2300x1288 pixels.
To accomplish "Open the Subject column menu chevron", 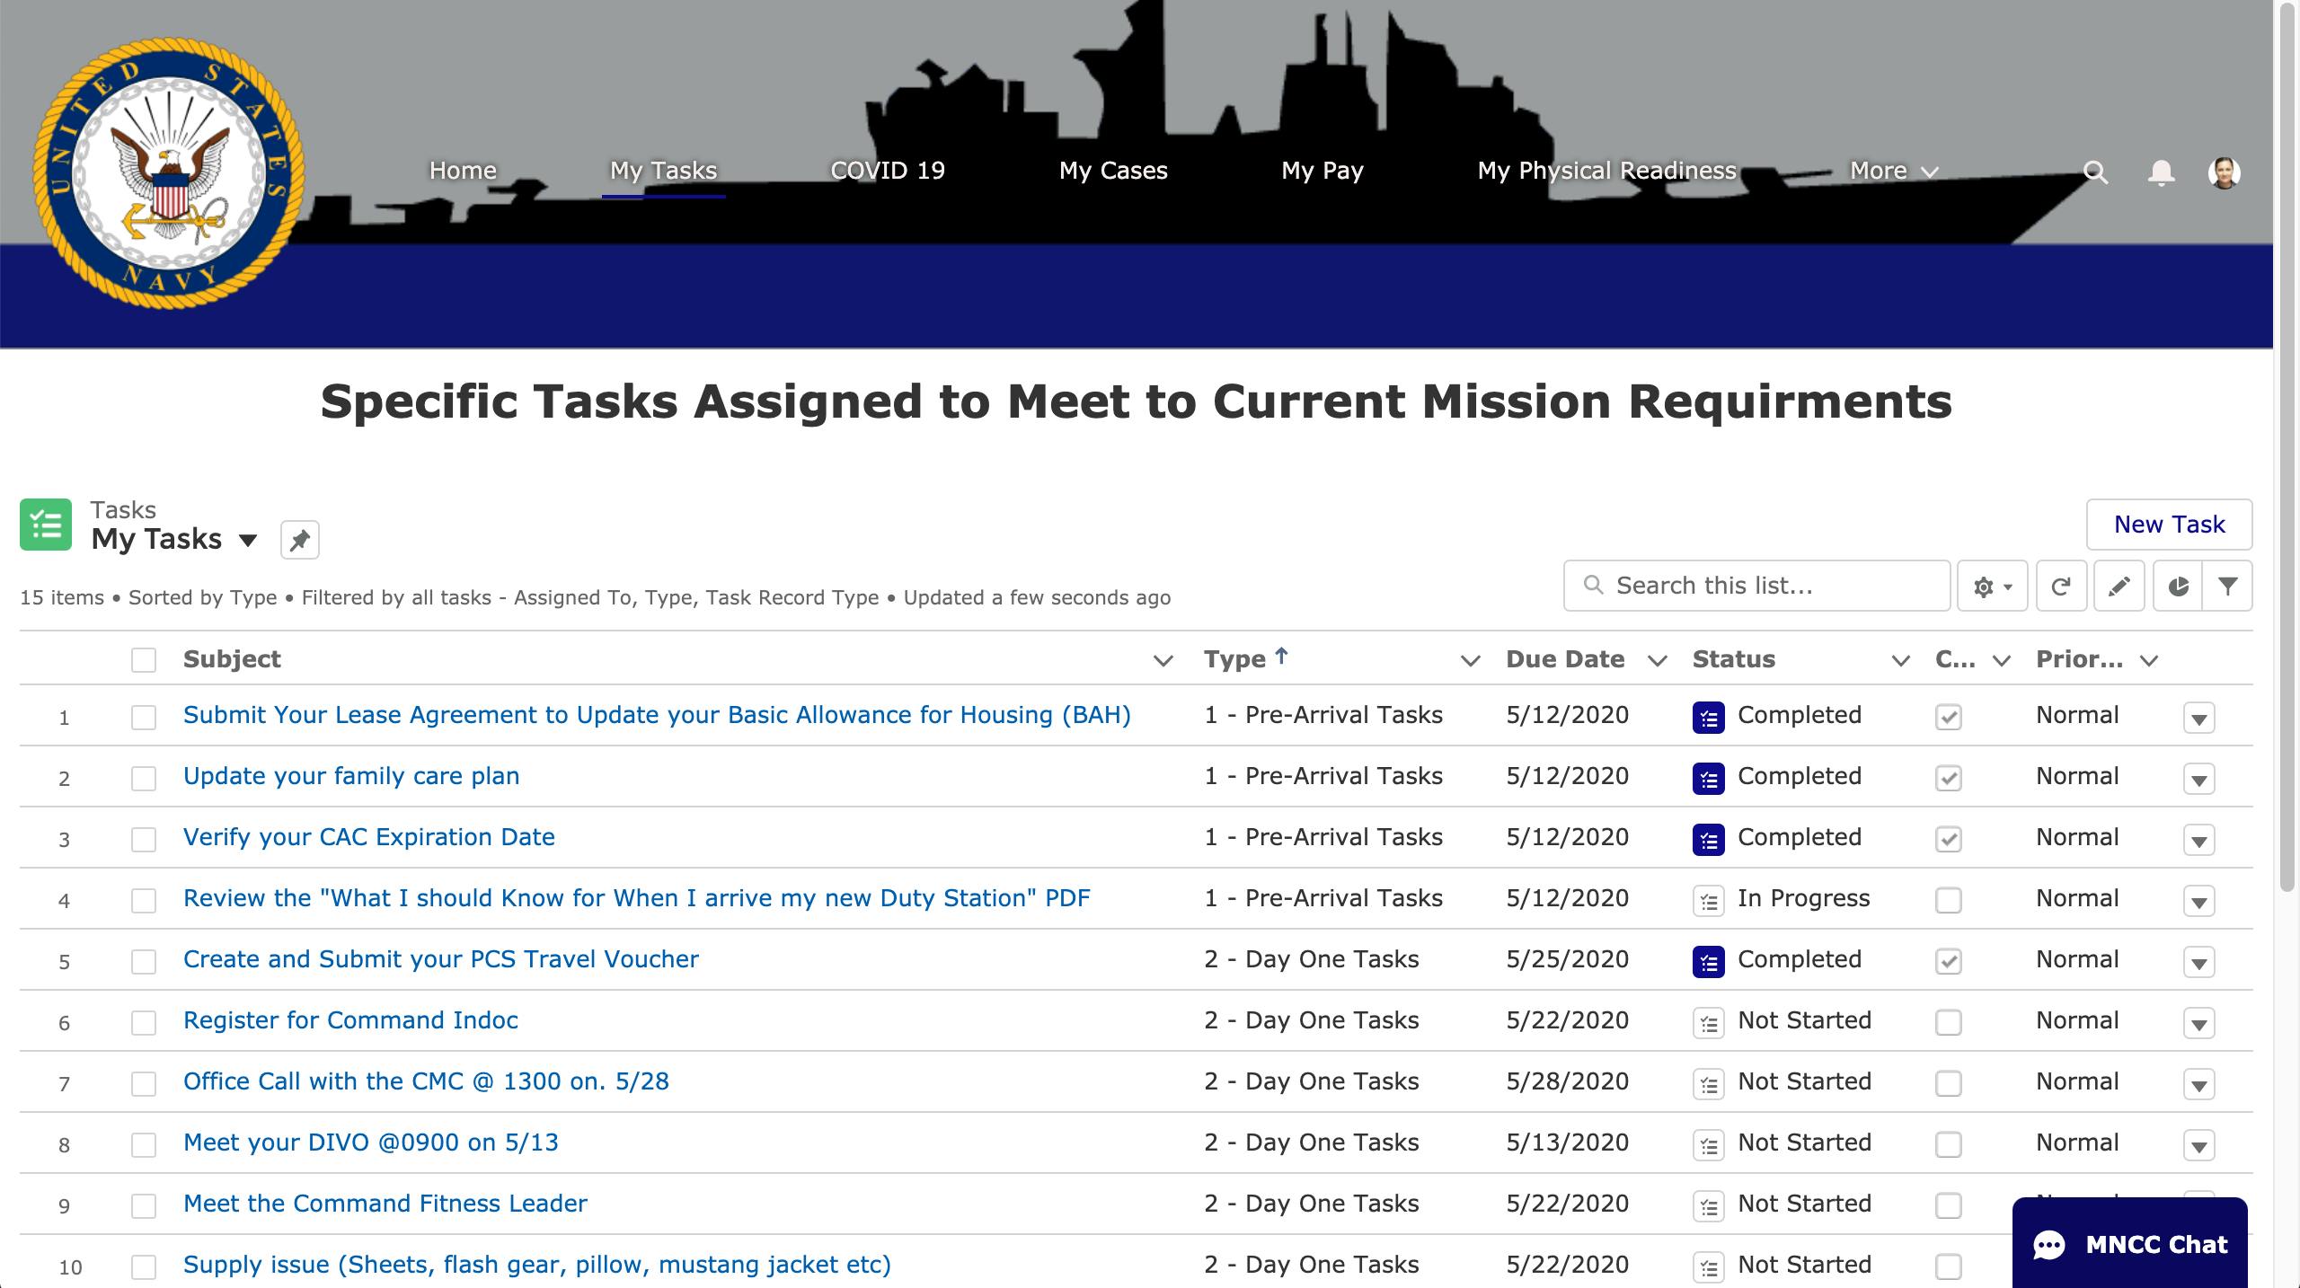I will click(1163, 660).
